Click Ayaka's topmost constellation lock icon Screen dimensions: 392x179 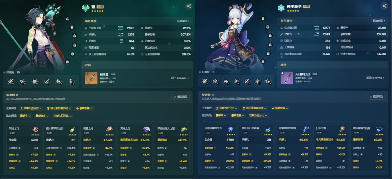[x=262, y=19]
